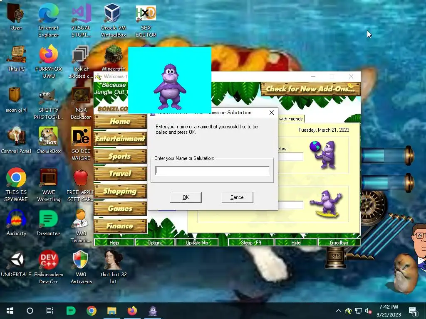This screenshot has height=319, width=426.
Task: Open Chrome from the taskbar
Action: tap(91, 311)
